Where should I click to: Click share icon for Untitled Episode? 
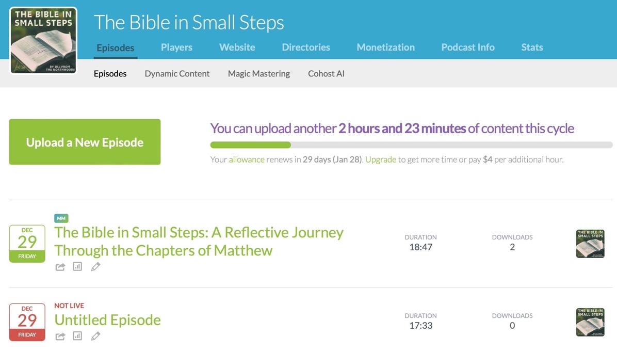tap(60, 336)
